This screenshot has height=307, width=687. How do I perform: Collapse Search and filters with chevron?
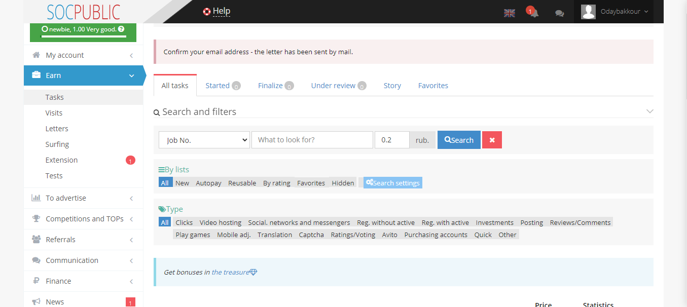(x=650, y=111)
